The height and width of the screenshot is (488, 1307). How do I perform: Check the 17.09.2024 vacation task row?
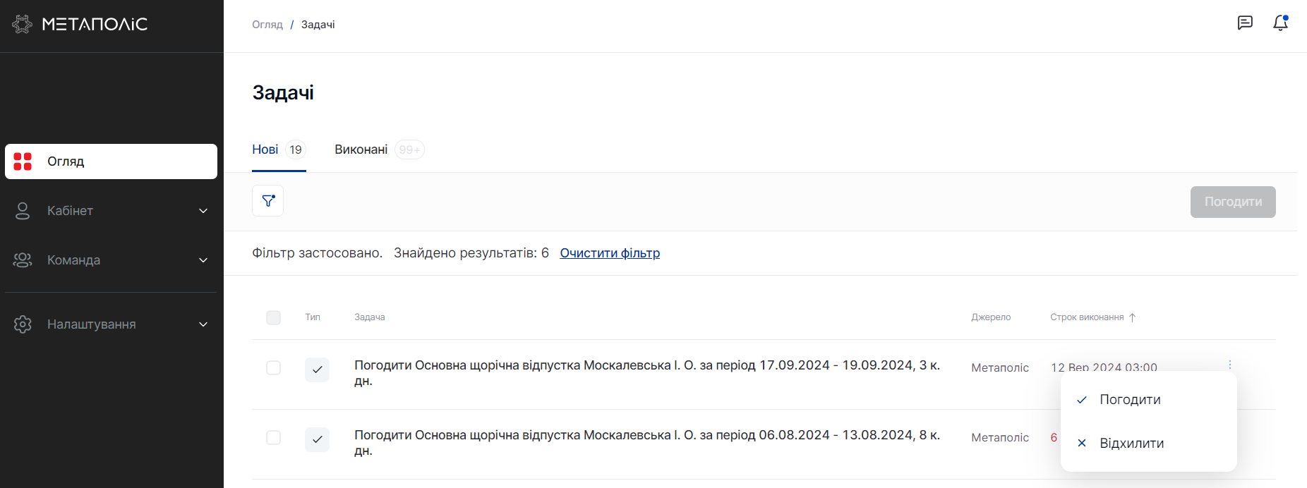coord(274,368)
